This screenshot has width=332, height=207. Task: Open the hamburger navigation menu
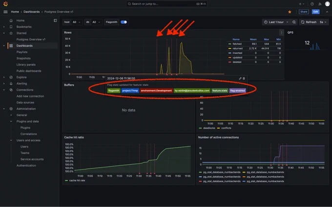[5, 12]
